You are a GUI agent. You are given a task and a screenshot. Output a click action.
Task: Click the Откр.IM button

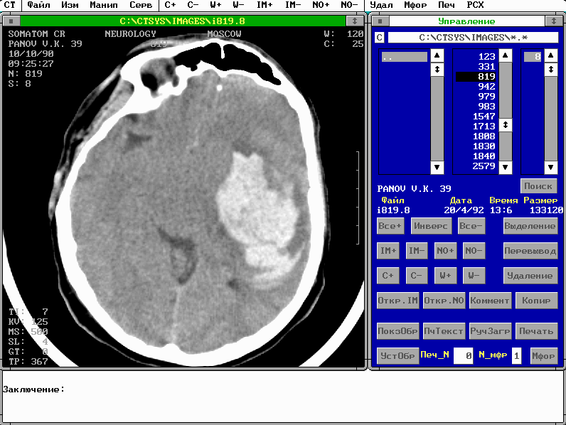click(x=398, y=301)
